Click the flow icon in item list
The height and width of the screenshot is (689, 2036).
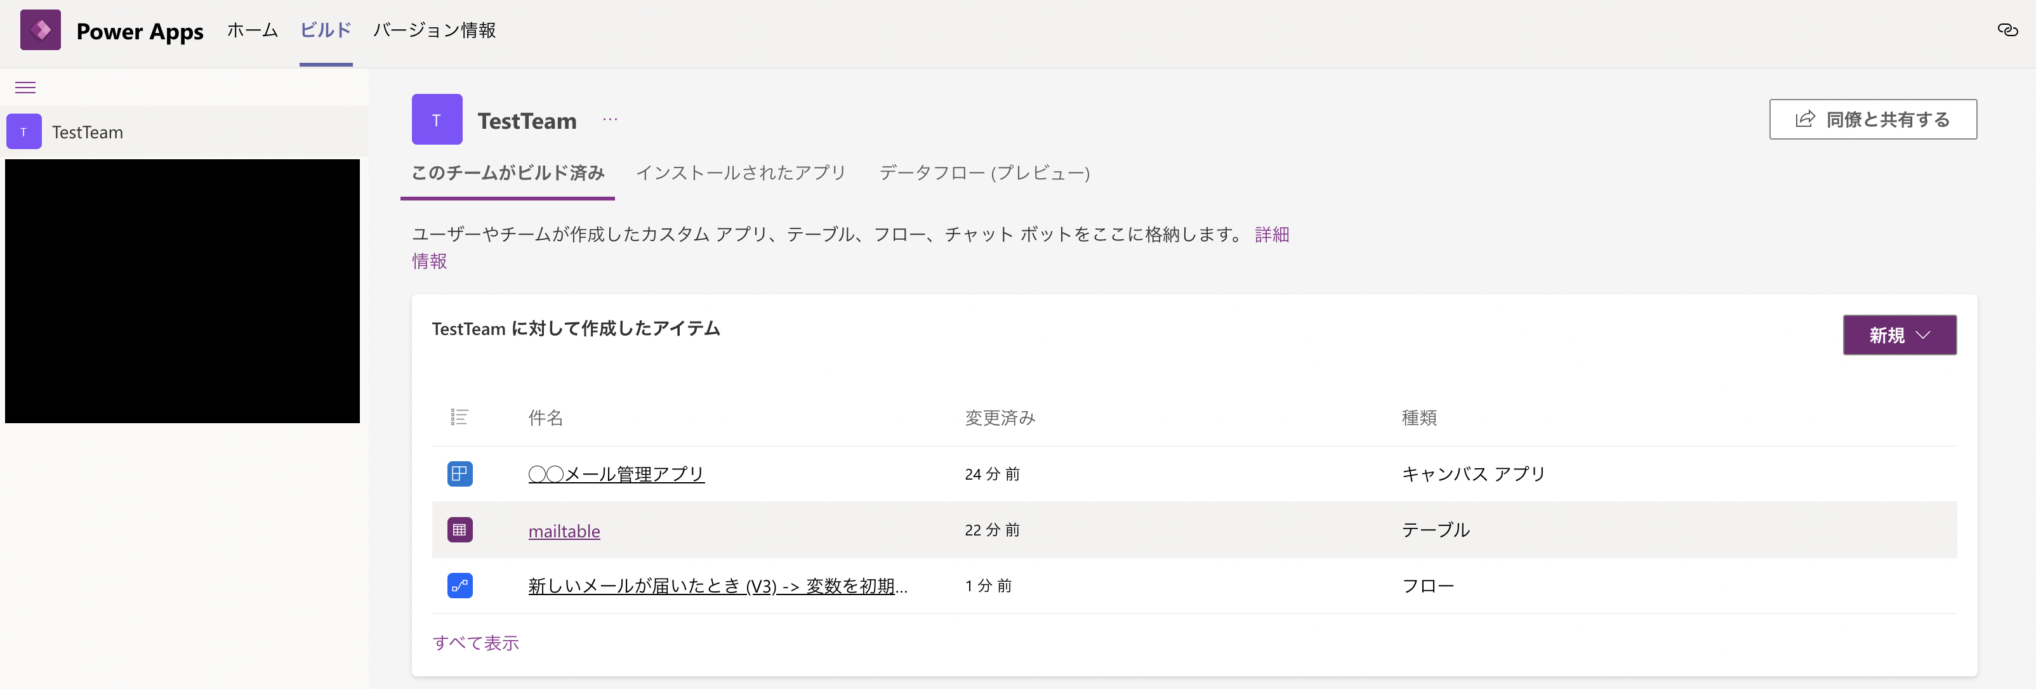tap(459, 586)
